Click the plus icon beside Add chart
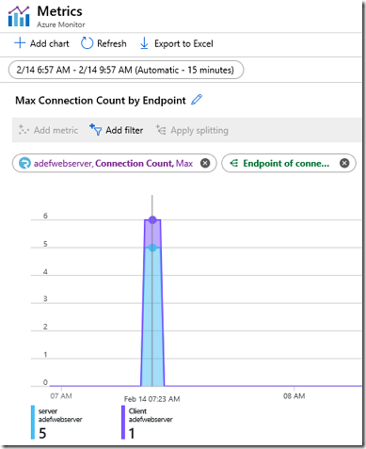Screen dimensions: 366x449 (20, 42)
